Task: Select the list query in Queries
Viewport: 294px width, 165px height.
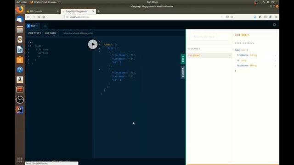Action: 209,55
